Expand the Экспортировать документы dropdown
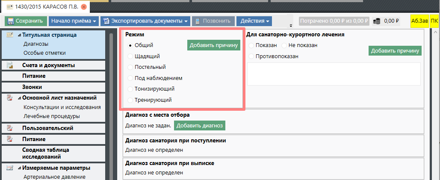This screenshot has width=440, height=180. tap(145, 21)
